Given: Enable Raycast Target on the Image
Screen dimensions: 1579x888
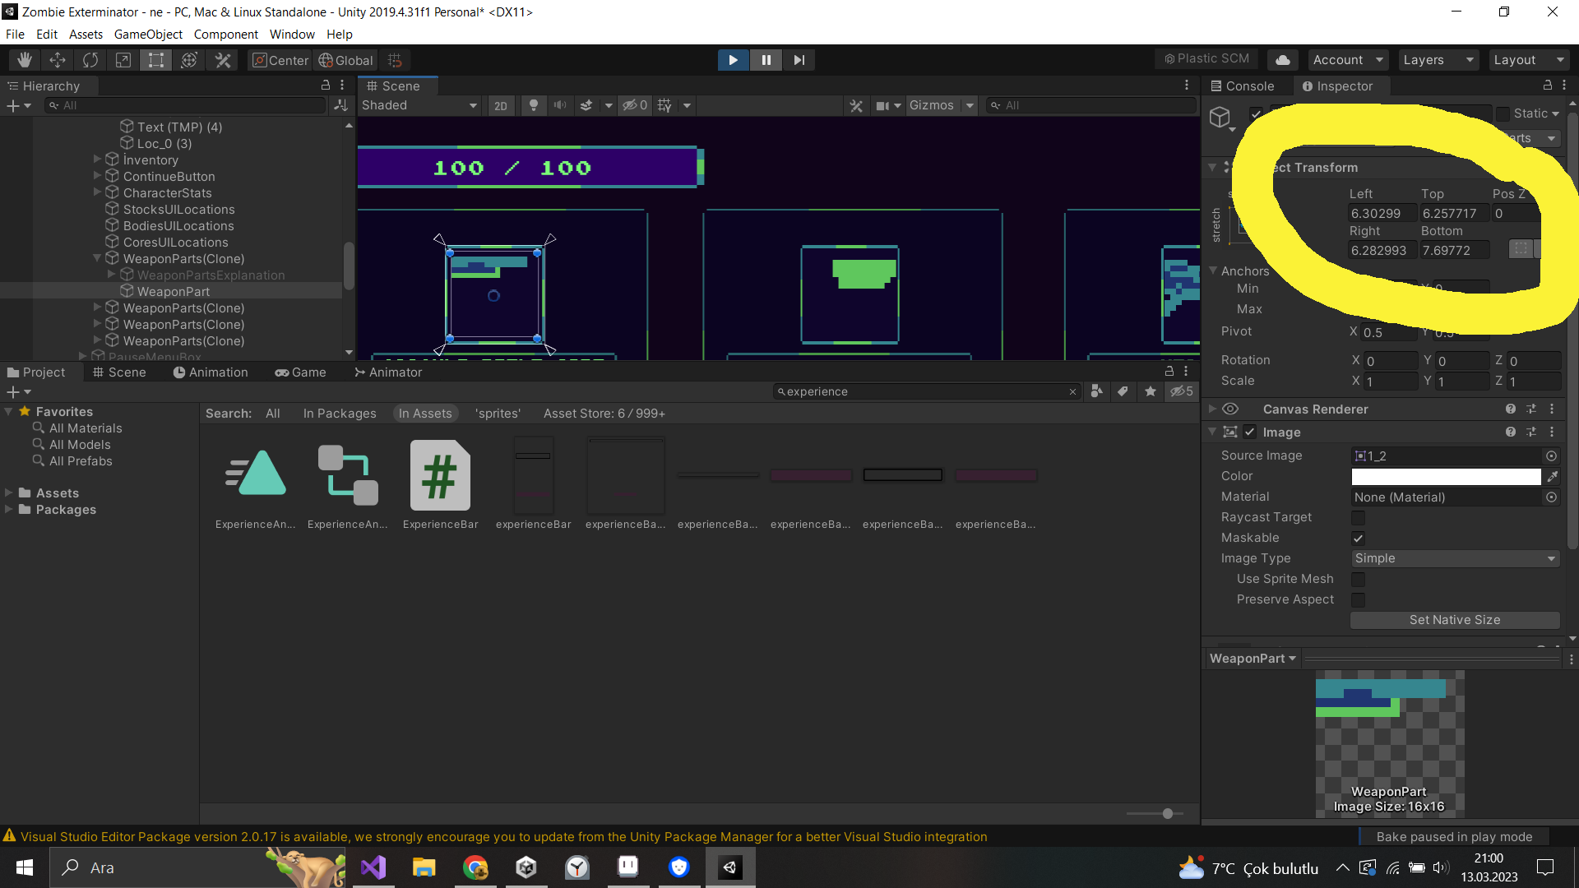Looking at the screenshot, I should 1357,517.
